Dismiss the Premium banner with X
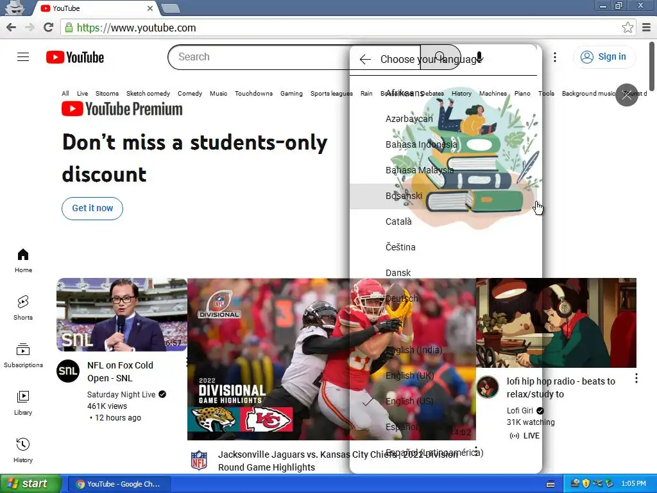This screenshot has width=657, height=493. [626, 95]
